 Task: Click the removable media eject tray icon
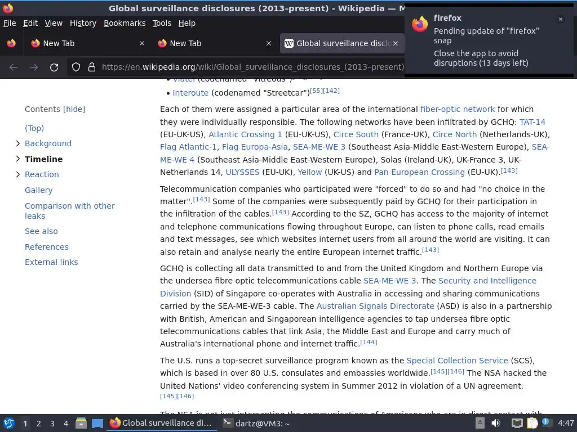click(x=480, y=423)
